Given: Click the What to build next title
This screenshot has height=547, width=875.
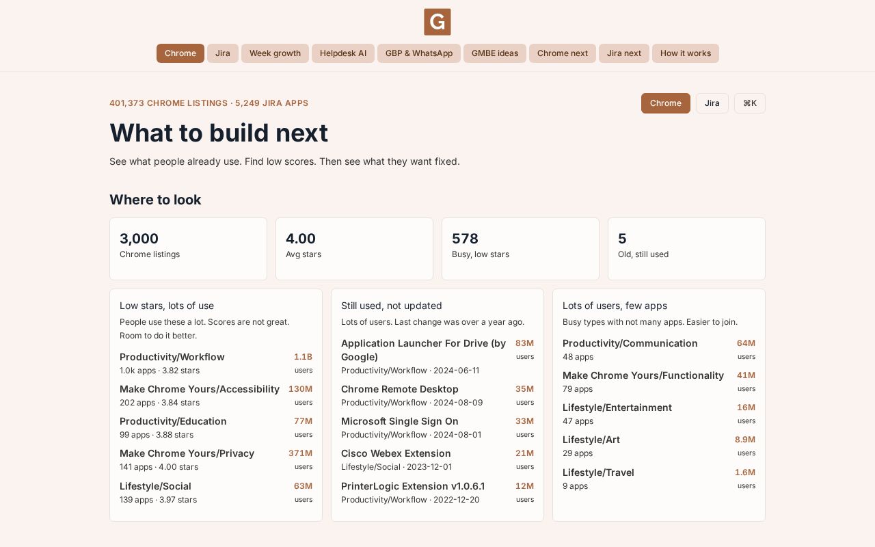Looking at the screenshot, I should click(x=219, y=133).
